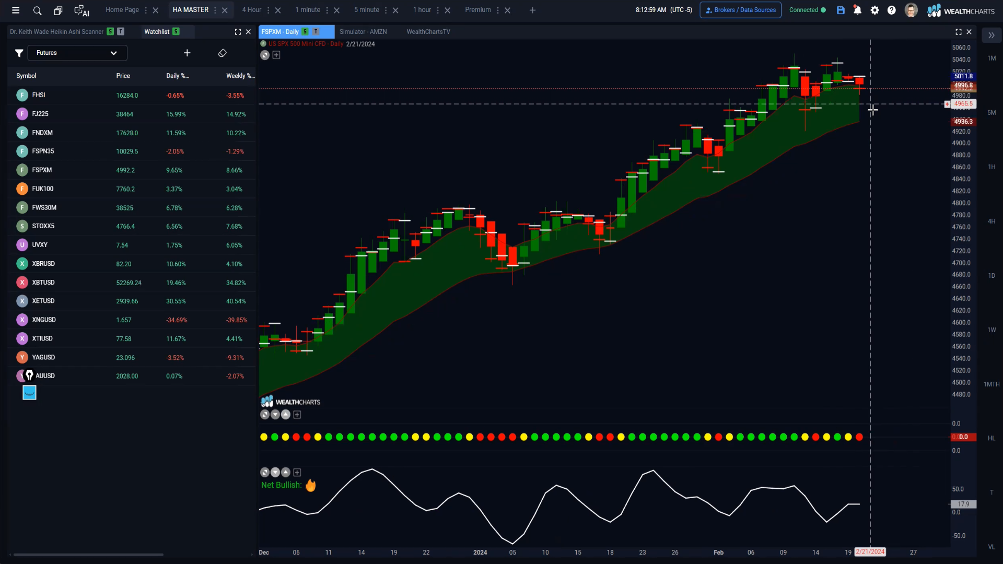This screenshot has height=564, width=1003.
Task: Click the watchlist eraser icon
Action: point(222,53)
